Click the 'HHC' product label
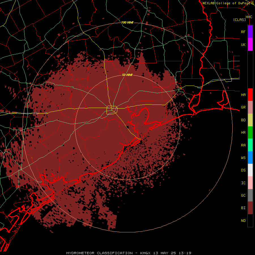255x255 pixels. point(249,17)
